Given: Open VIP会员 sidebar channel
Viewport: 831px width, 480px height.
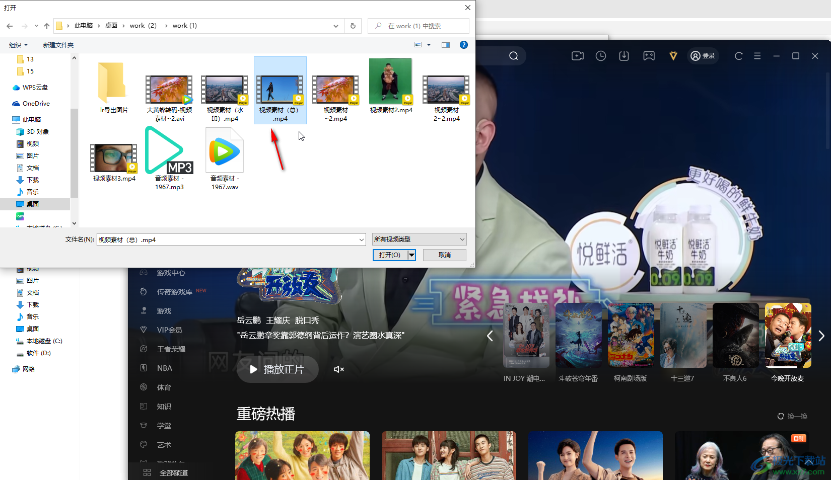Looking at the screenshot, I should [x=169, y=330].
